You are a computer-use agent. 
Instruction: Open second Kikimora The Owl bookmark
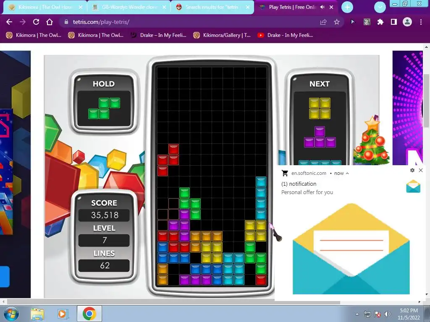tap(96, 35)
